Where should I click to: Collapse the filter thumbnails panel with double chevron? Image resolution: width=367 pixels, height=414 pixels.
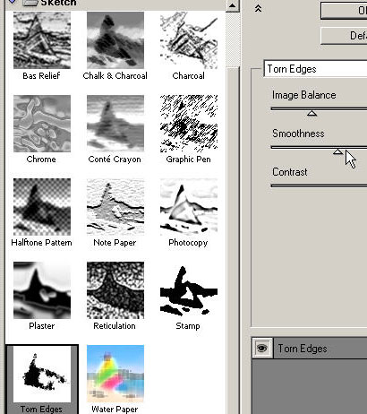tap(258, 8)
